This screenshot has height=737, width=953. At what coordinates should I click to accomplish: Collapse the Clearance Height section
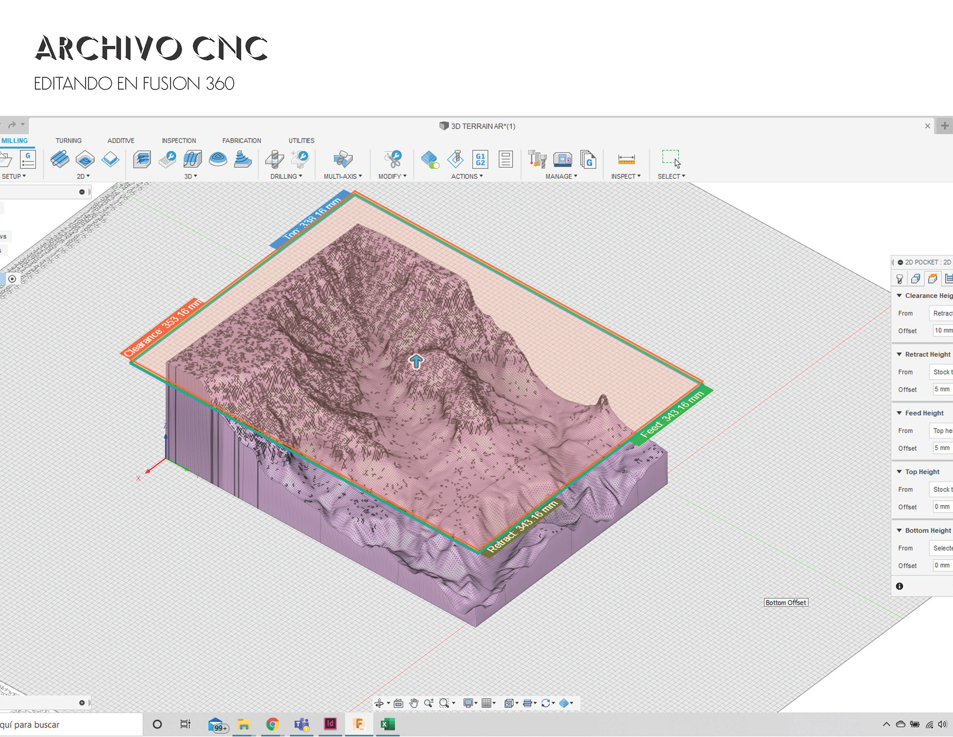[899, 295]
